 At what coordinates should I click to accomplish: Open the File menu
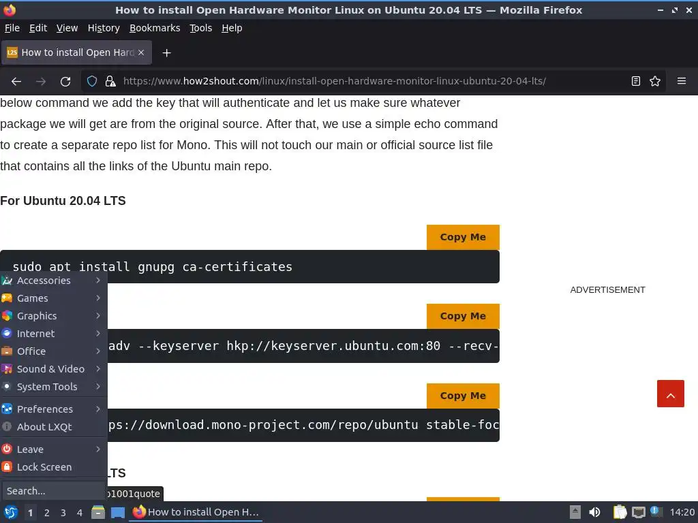(x=12, y=28)
